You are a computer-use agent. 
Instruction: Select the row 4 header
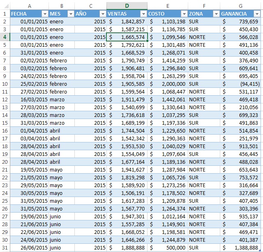4,37
